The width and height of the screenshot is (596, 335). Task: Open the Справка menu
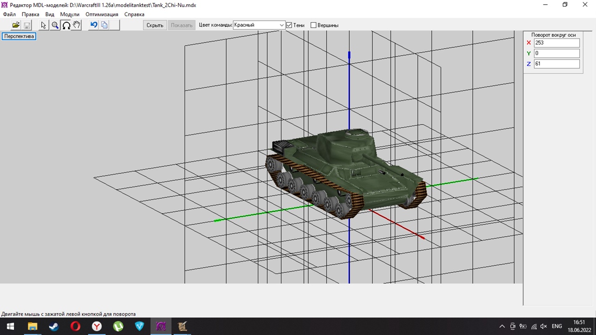tap(134, 14)
